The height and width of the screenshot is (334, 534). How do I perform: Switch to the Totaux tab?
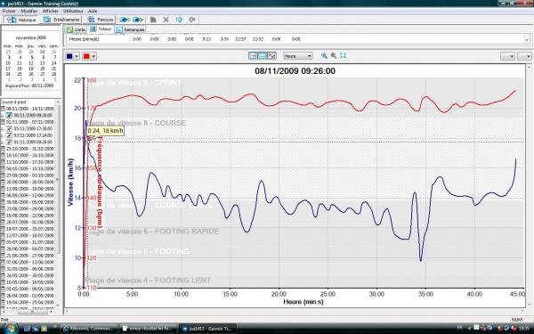pyautogui.click(x=101, y=29)
